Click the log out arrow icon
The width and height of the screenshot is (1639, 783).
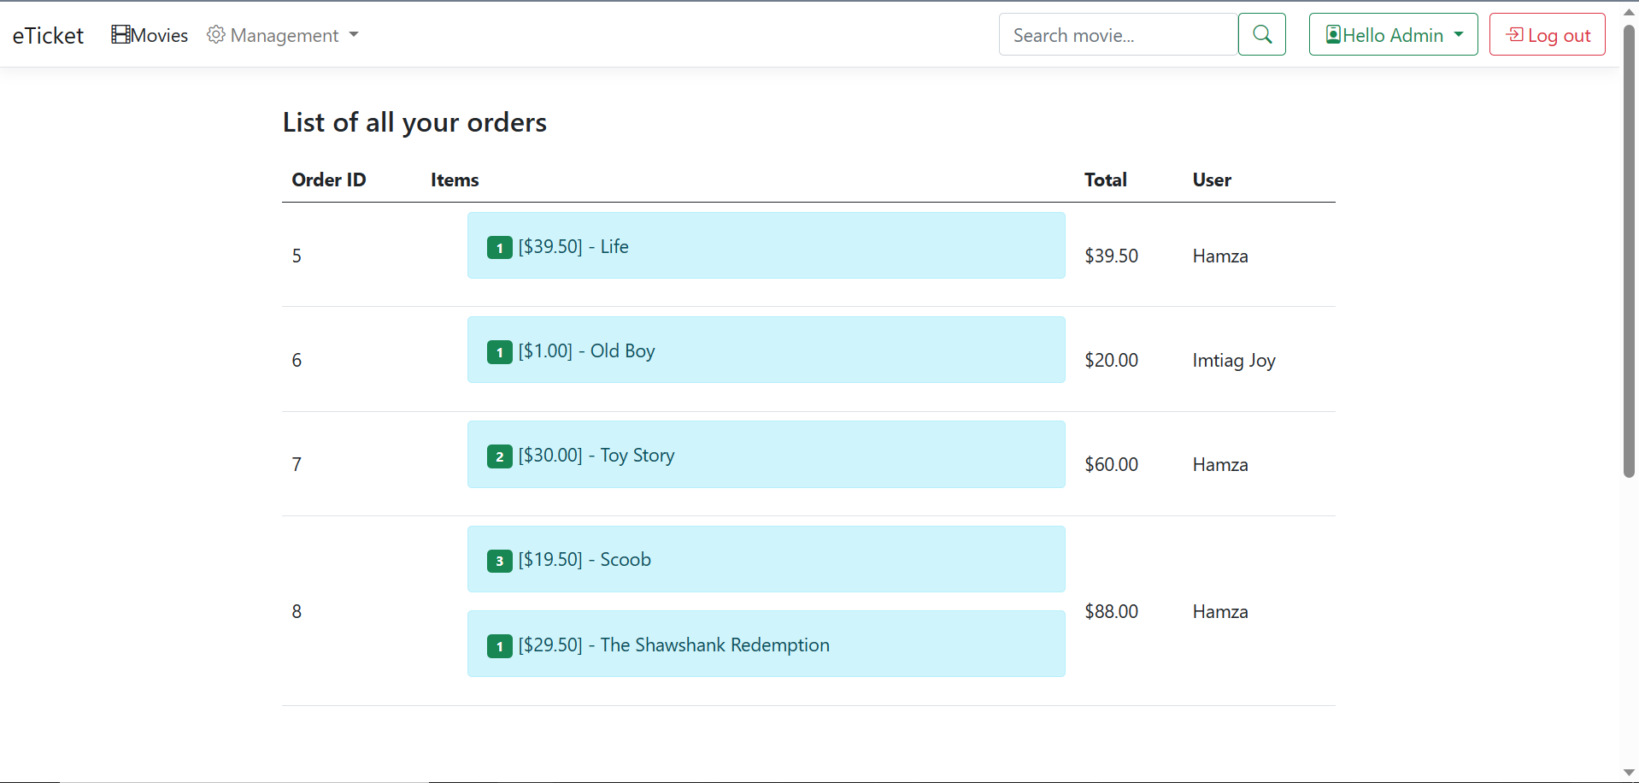click(x=1516, y=34)
